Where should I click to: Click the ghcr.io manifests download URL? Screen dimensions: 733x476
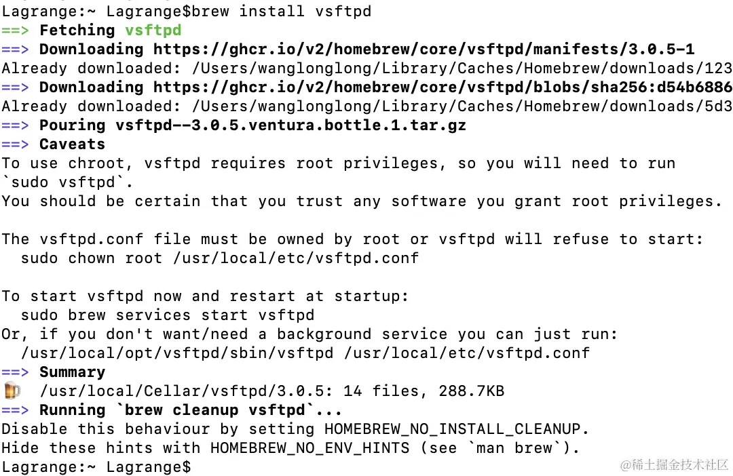click(x=424, y=49)
